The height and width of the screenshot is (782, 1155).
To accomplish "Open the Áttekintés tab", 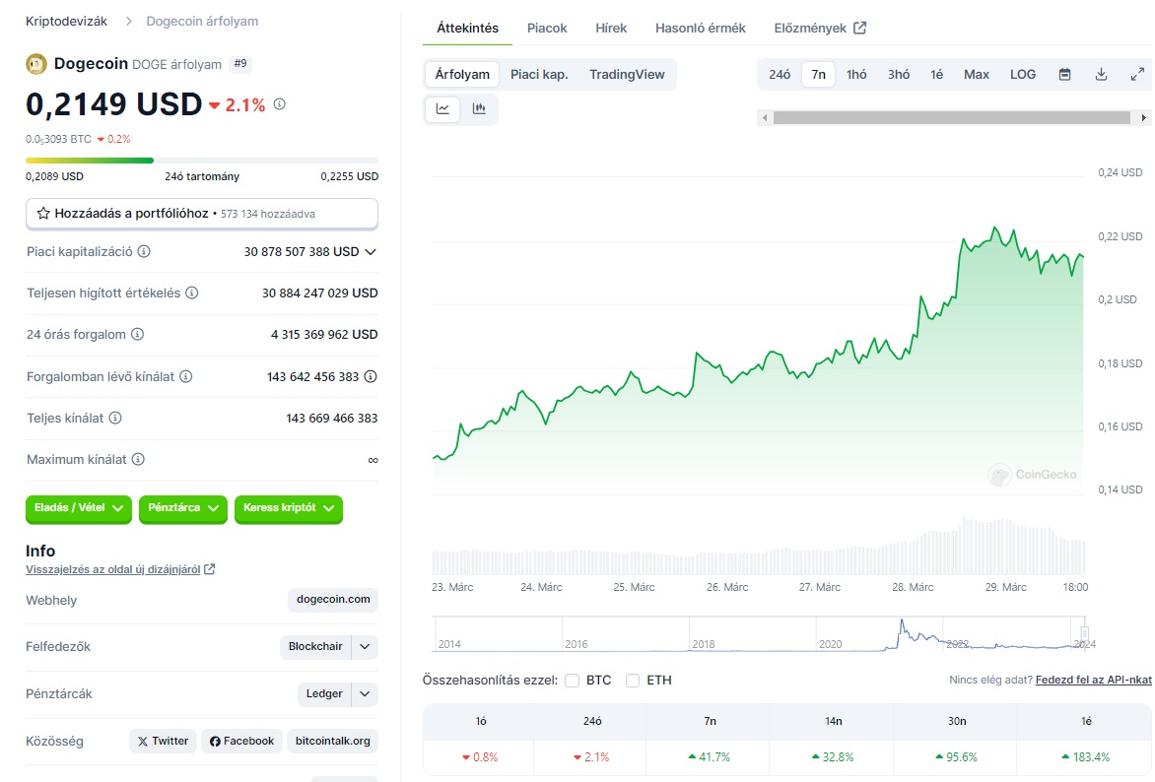I will click(468, 28).
